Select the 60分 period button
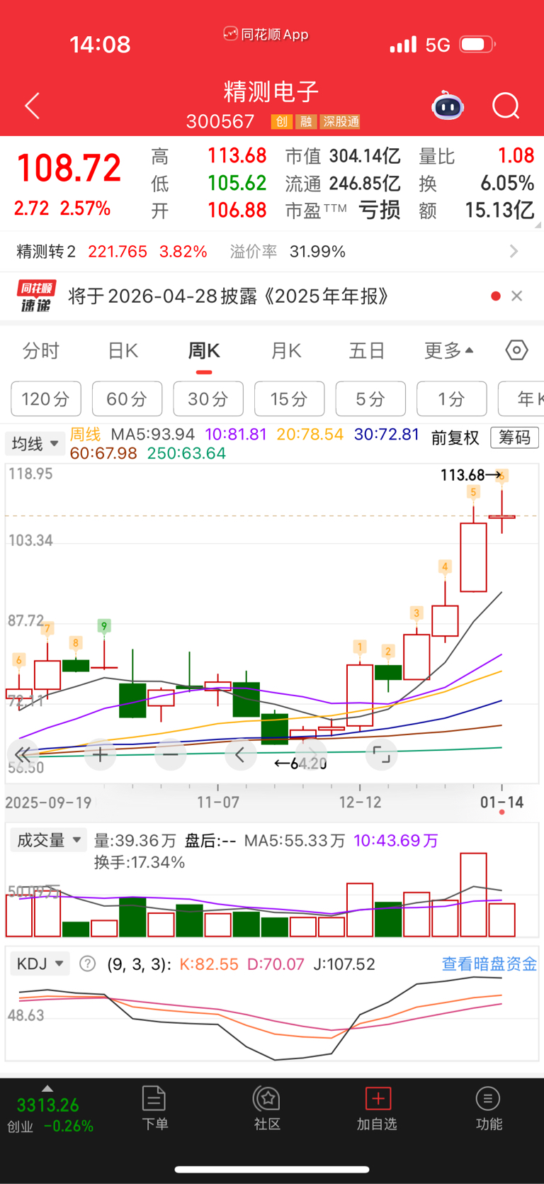544x1184 pixels. (x=127, y=399)
